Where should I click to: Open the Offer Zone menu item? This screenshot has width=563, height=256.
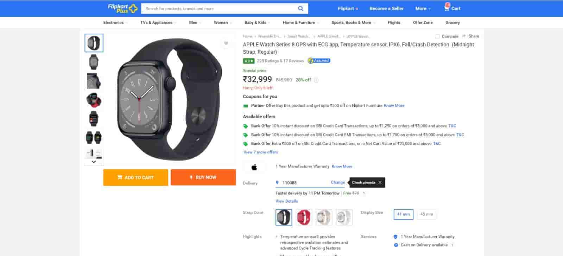coord(423,22)
